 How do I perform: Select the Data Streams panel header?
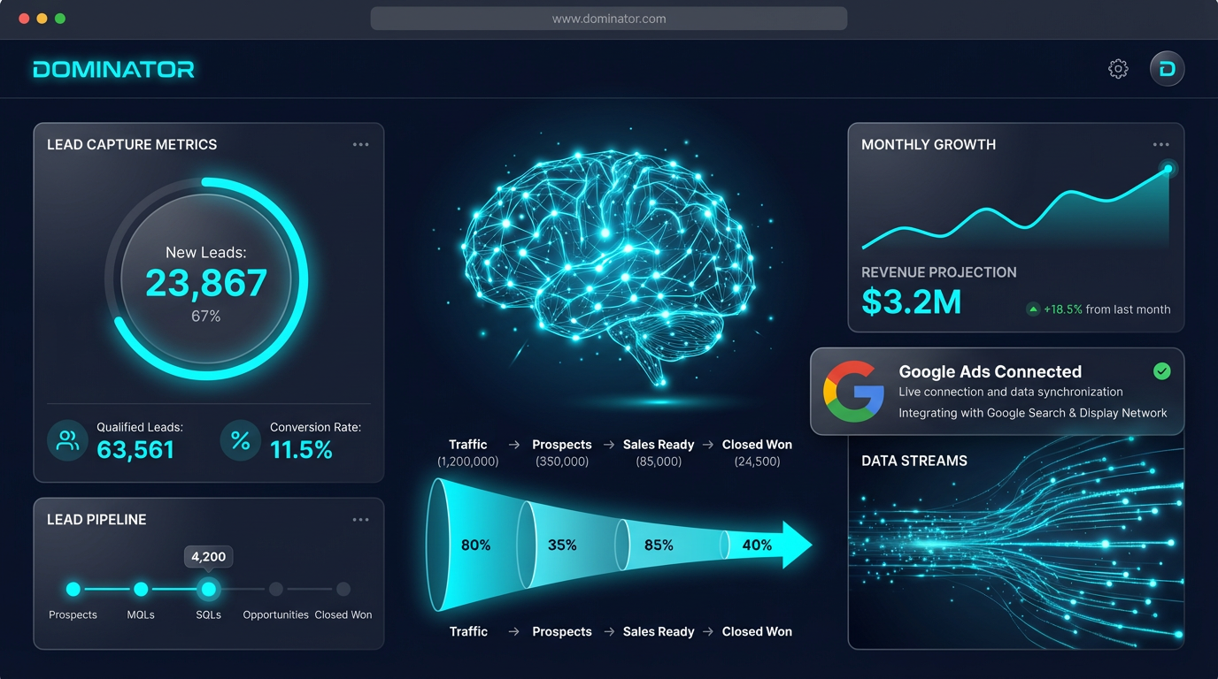914,461
